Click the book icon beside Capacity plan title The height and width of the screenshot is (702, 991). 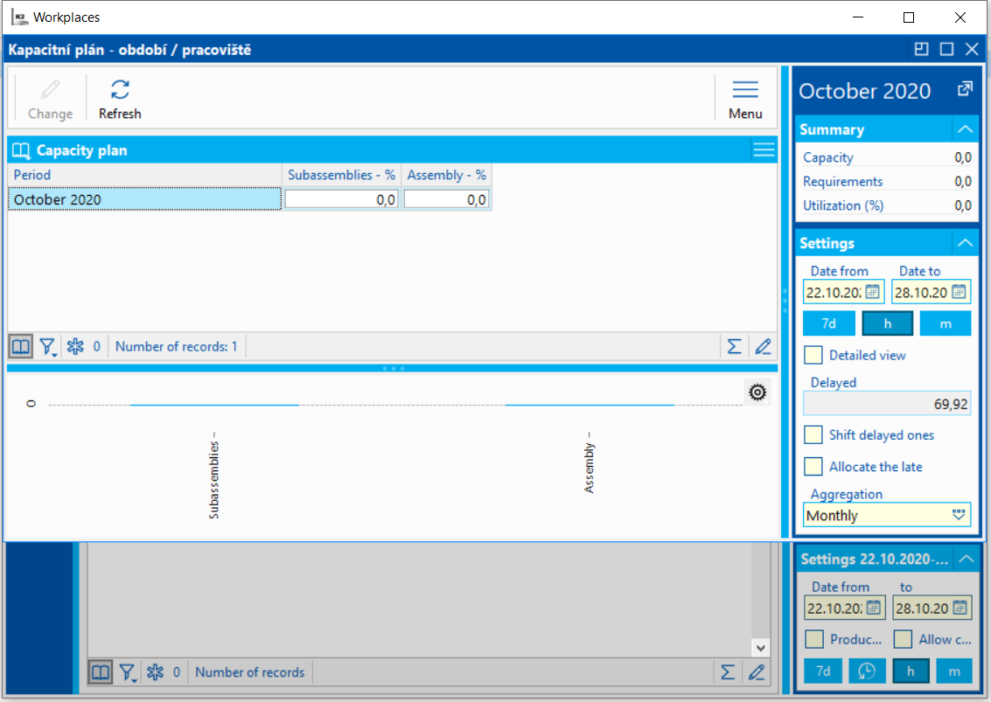pos(21,150)
